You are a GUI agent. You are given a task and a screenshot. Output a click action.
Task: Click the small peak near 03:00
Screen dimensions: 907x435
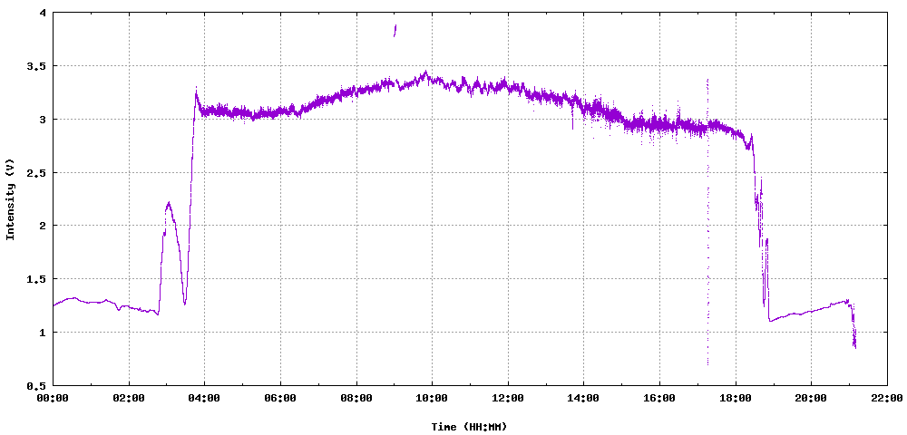click(169, 206)
